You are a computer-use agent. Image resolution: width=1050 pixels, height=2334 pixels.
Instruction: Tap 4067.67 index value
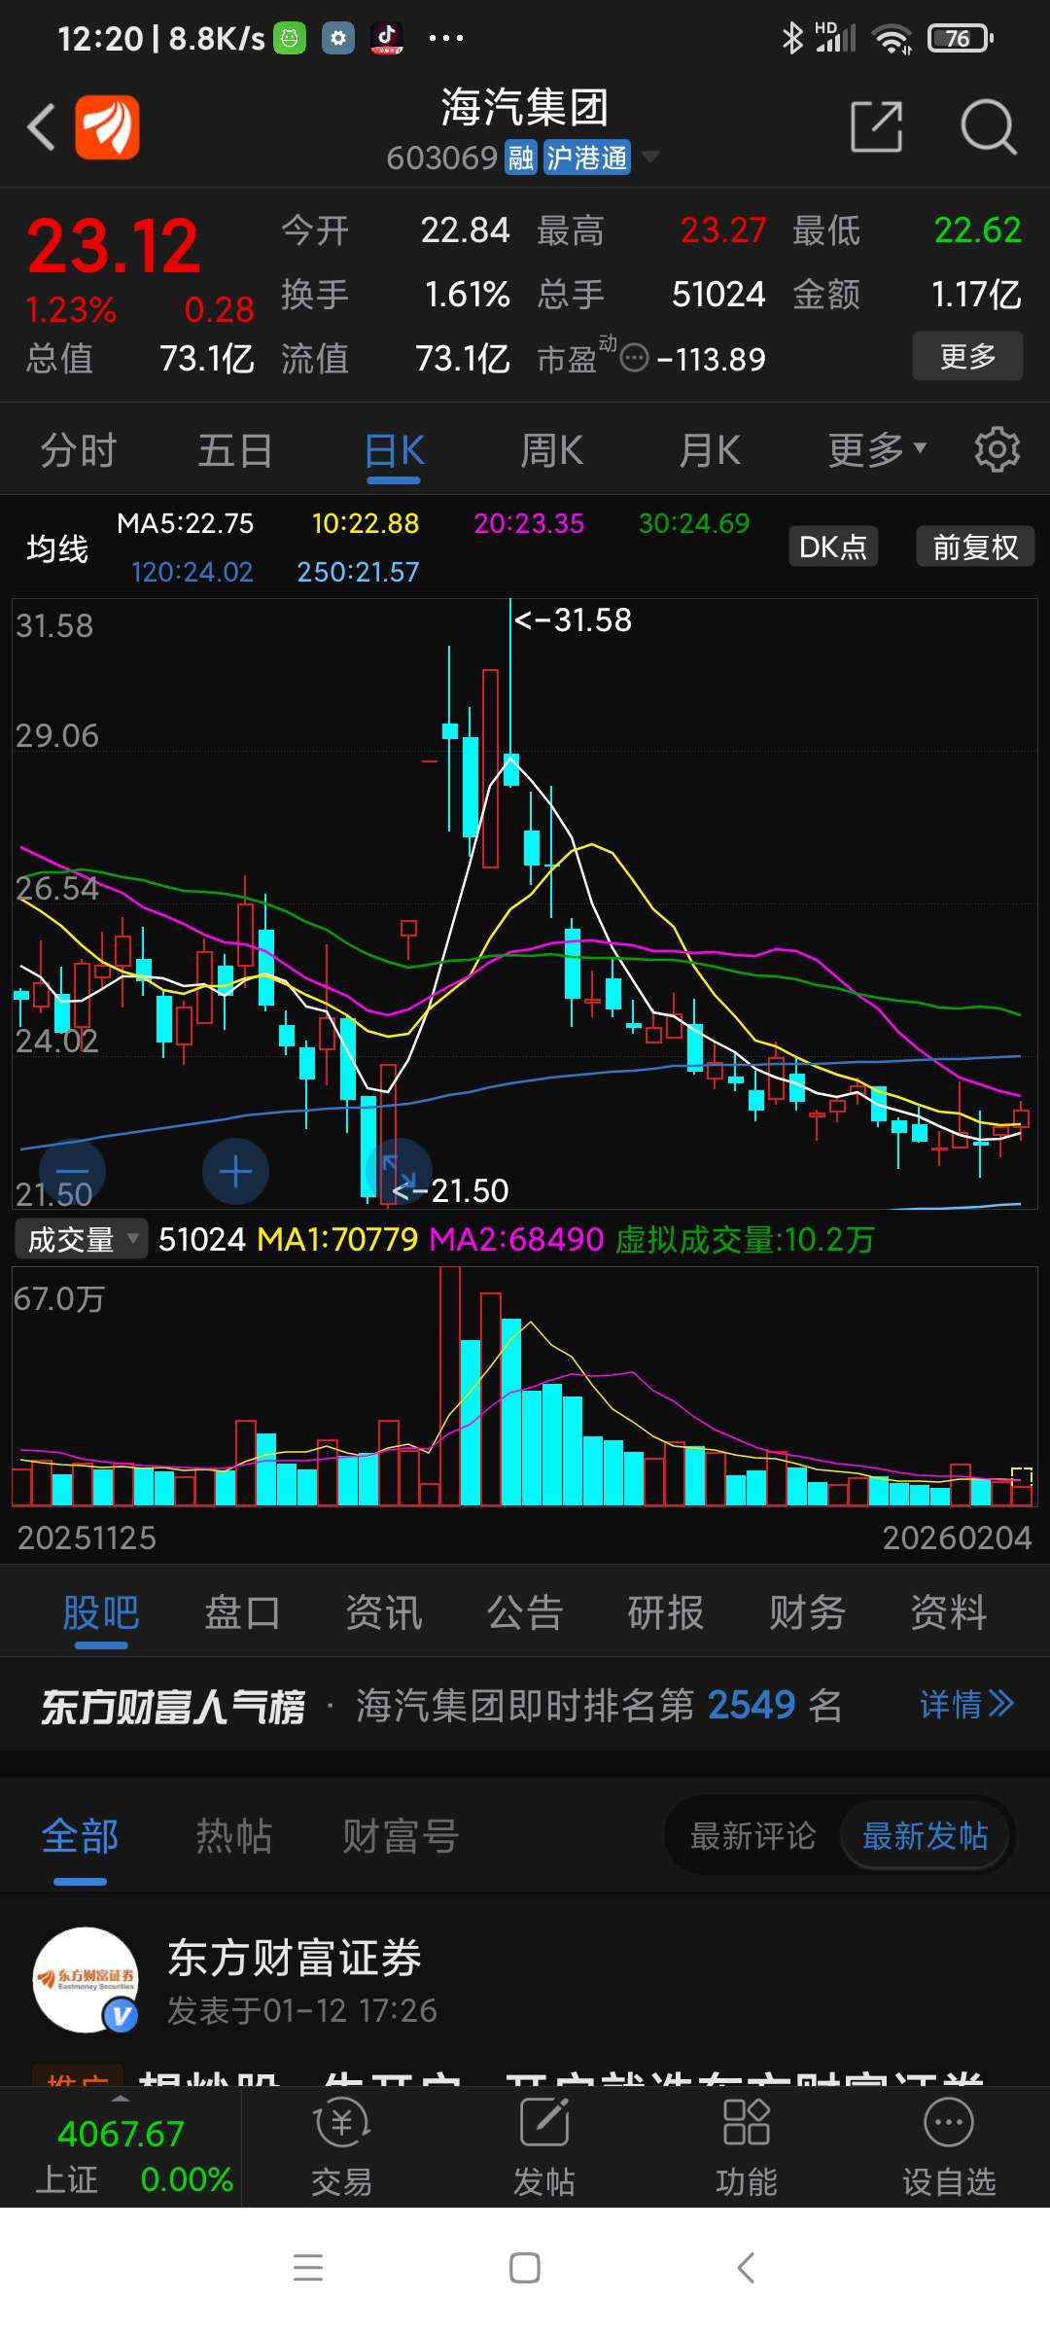tap(121, 2134)
